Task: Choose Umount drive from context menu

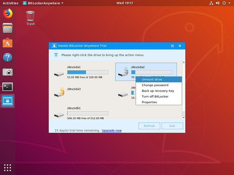Action: [159, 79]
